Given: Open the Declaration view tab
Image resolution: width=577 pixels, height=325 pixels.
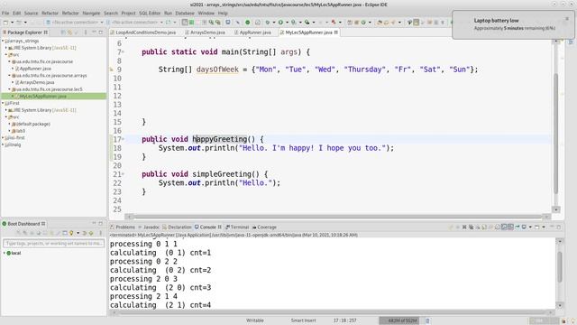Looking at the screenshot, I should pos(177,227).
